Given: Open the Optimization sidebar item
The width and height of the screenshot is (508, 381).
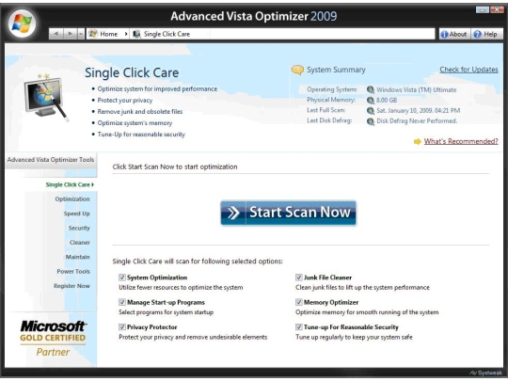Looking at the screenshot, I should click(x=72, y=198).
